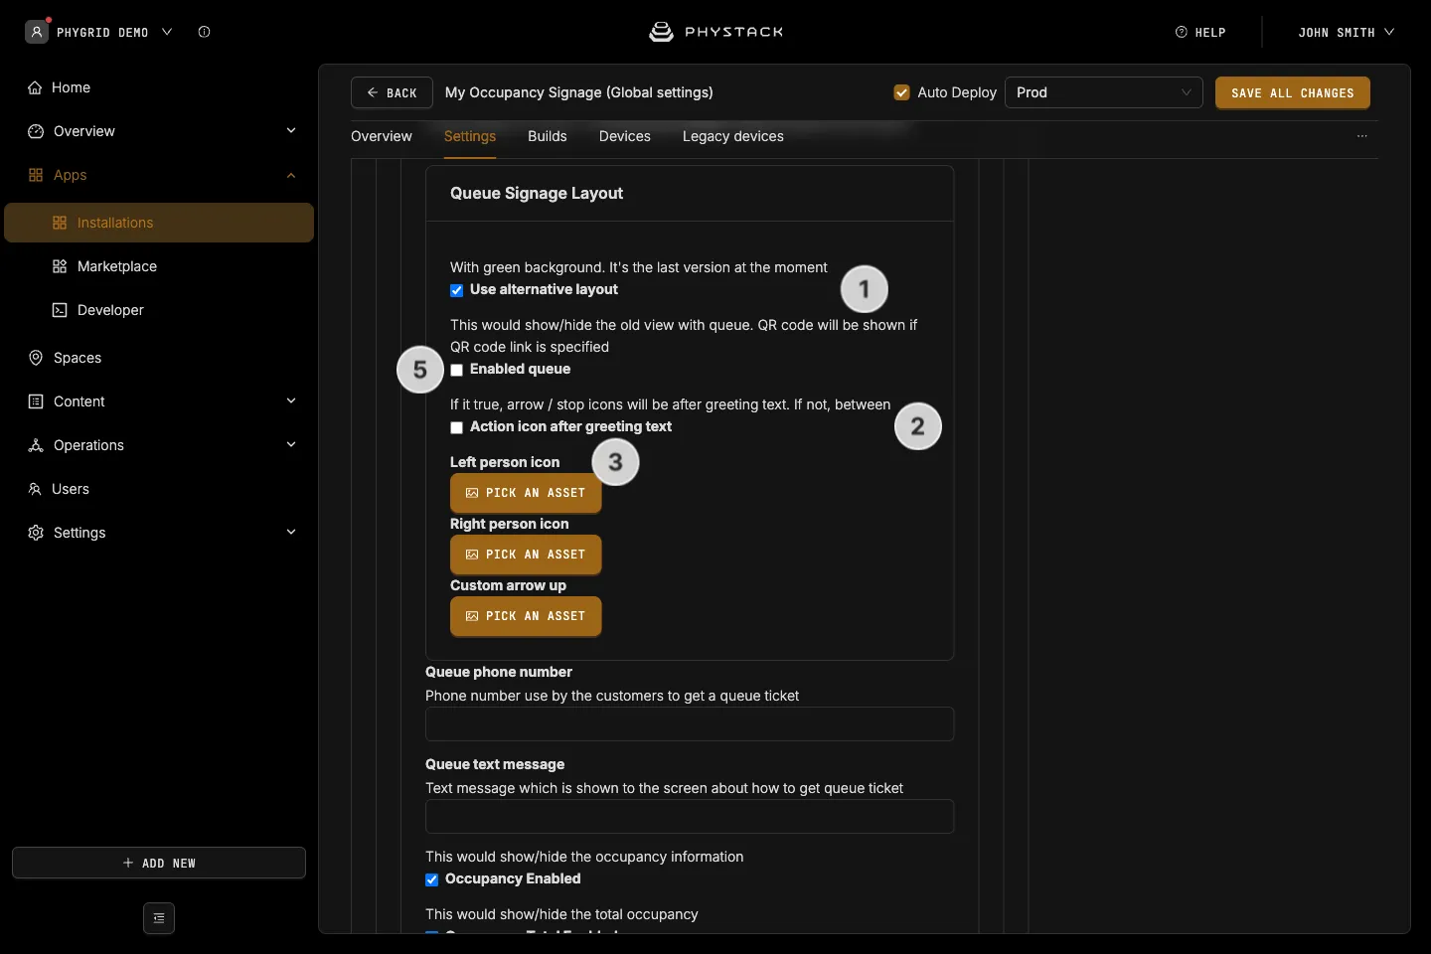Click the Help icon in top bar
The height and width of the screenshot is (954, 1431).
pyautogui.click(x=1182, y=32)
